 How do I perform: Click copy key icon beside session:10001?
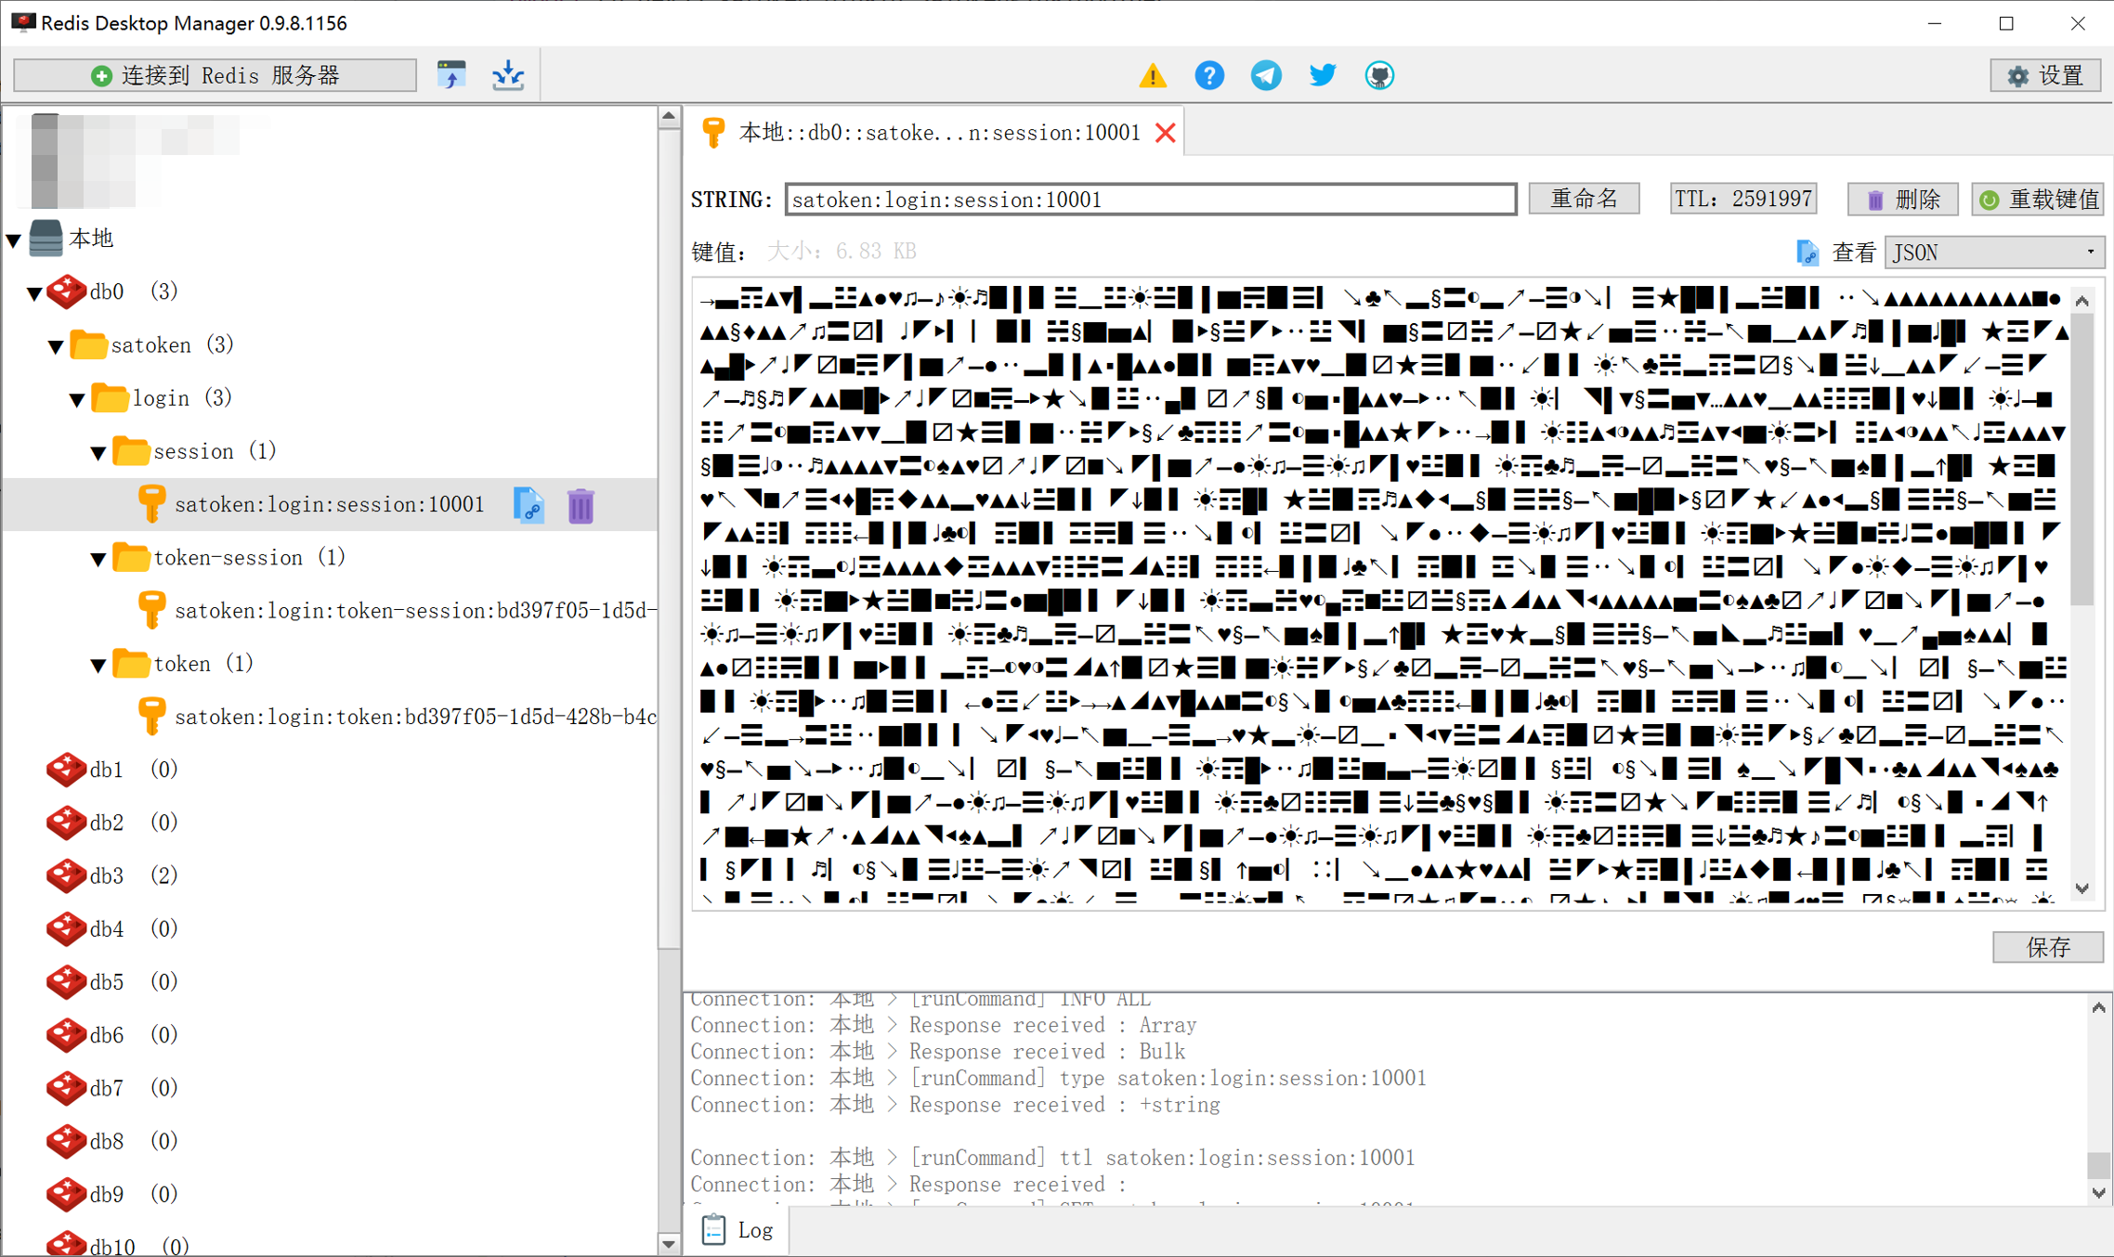tap(528, 505)
